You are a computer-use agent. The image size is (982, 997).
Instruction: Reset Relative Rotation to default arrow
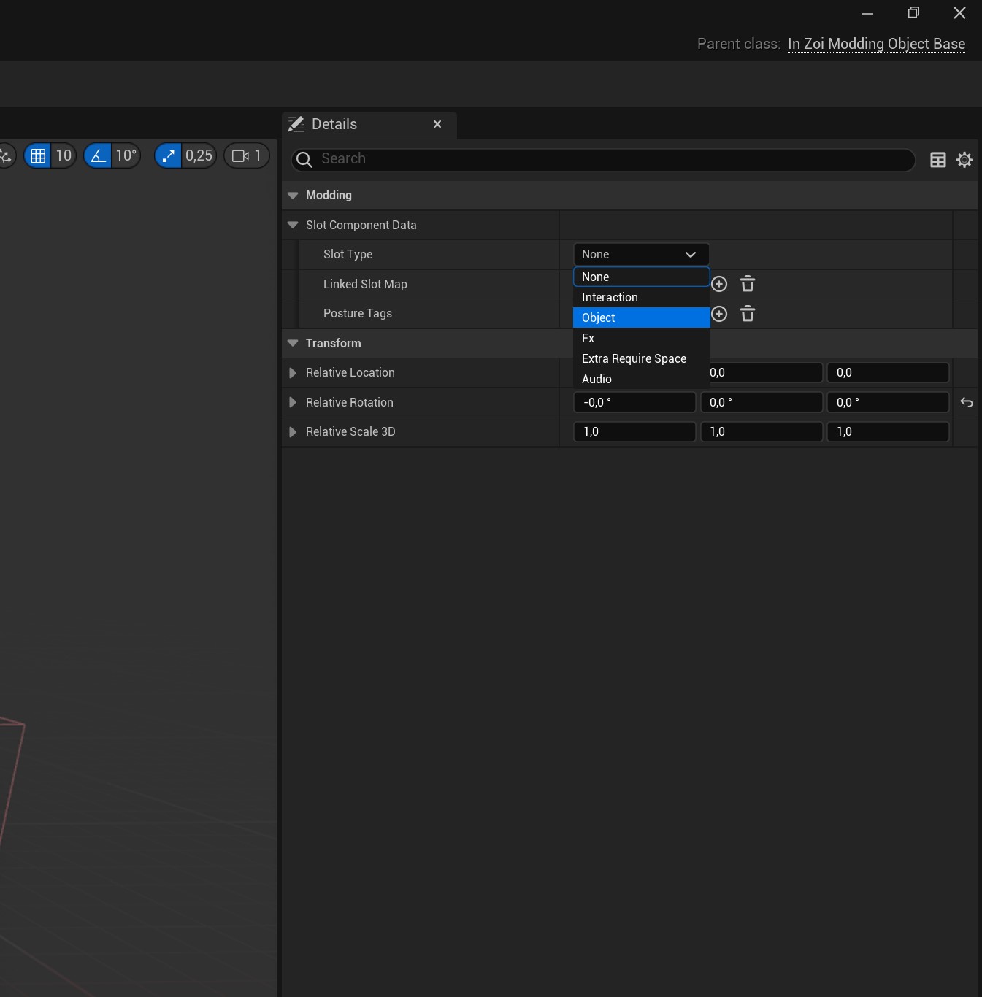[x=967, y=402]
